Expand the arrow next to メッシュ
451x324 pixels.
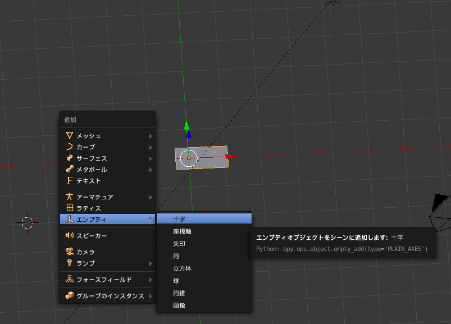[x=151, y=136]
